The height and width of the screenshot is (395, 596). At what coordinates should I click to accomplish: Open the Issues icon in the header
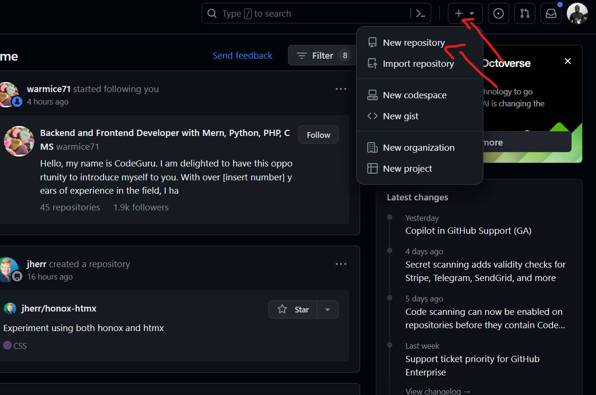499,14
